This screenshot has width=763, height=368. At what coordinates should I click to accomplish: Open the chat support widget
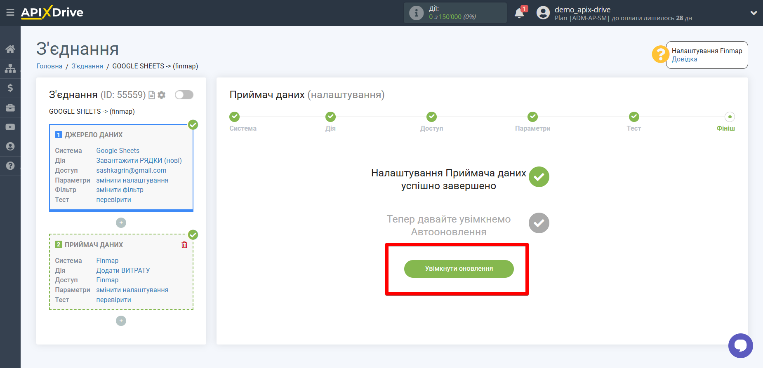click(x=740, y=345)
